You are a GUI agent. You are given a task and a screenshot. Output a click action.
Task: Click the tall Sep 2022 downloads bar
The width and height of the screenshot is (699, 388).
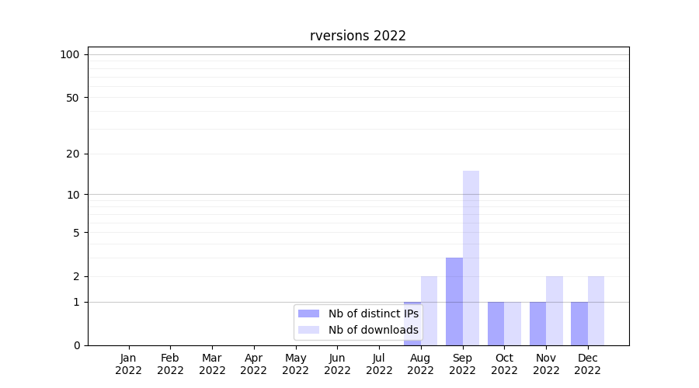[471, 258]
